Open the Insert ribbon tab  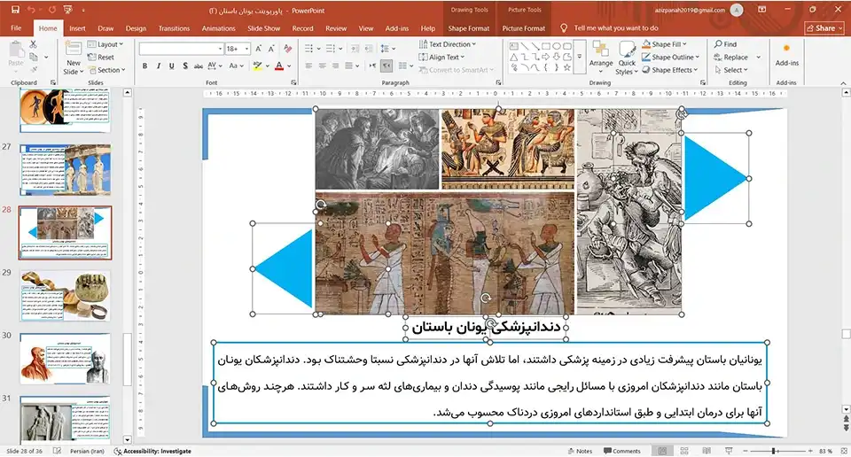pyautogui.click(x=78, y=28)
